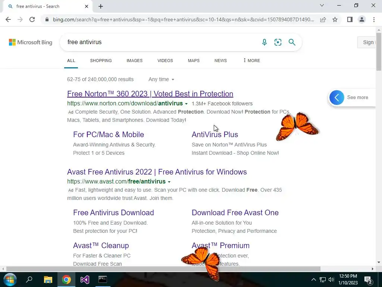
Task: Open the network status tray icon
Action: point(323,280)
